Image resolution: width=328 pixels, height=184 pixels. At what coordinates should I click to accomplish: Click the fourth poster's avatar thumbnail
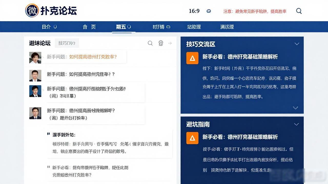pos(35,113)
